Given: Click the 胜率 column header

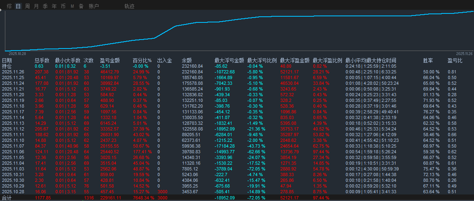Looking at the screenshot, I should pos(428,61).
